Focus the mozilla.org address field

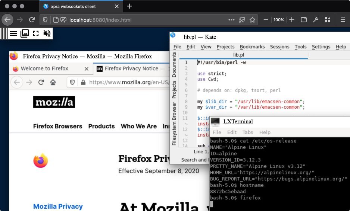click(129, 82)
